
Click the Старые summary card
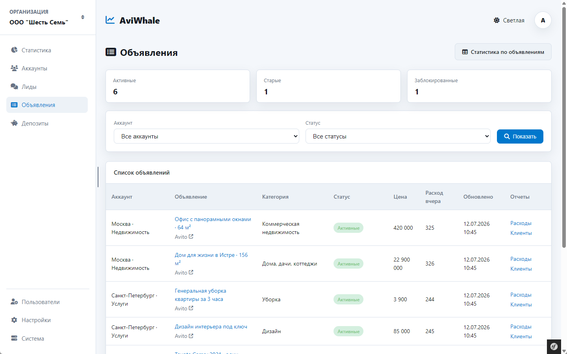tap(328, 86)
